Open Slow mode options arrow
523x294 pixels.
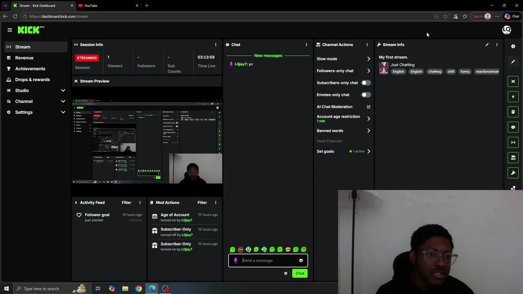369,59
